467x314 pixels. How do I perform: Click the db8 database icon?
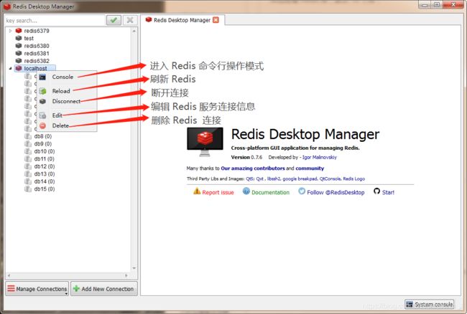point(28,136)
